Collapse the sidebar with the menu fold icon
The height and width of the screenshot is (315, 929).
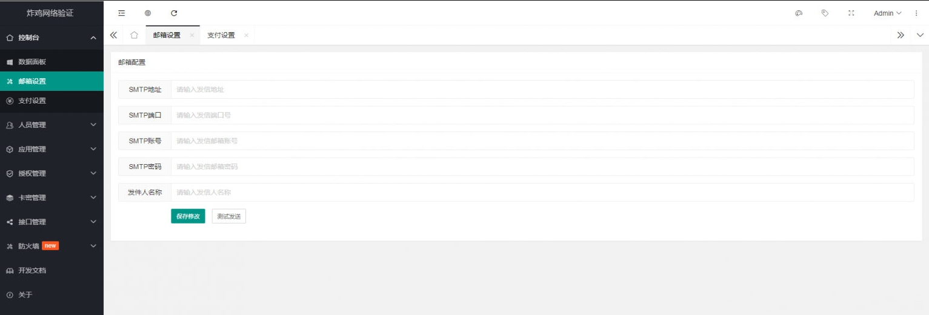[122, 13]
